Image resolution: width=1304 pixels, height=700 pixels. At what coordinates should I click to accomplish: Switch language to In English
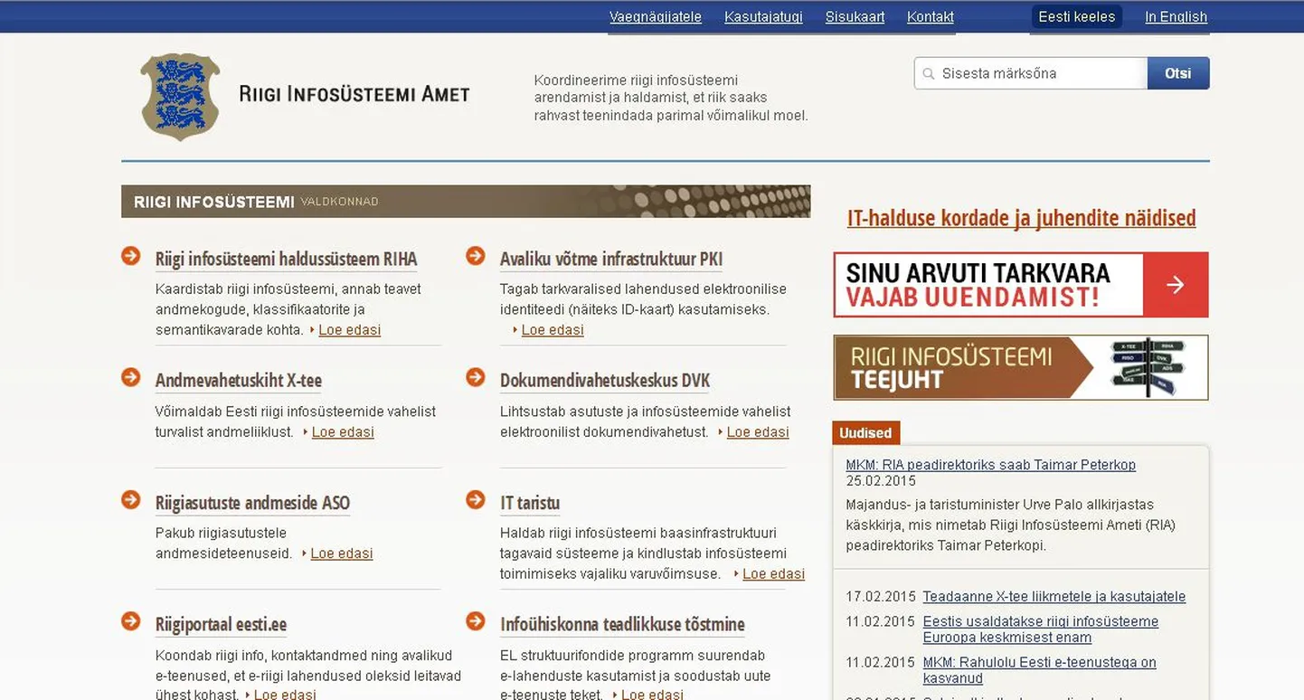click(x=1176, y=16)
